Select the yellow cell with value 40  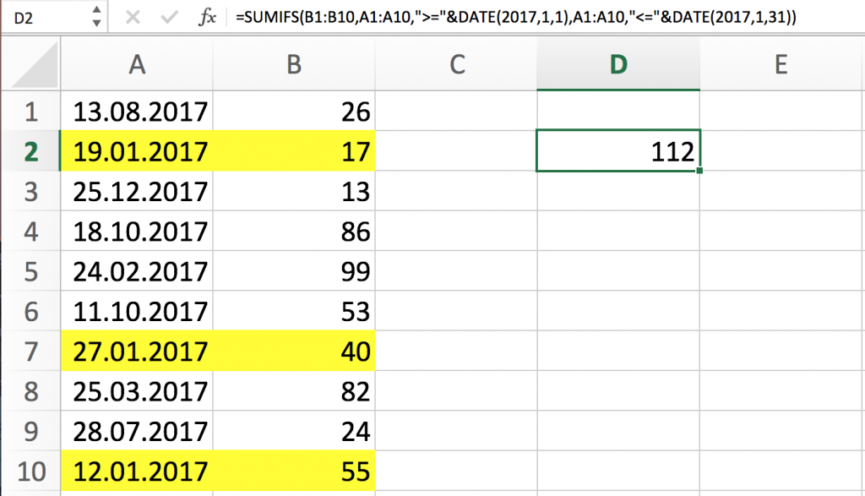pos(294,351)
